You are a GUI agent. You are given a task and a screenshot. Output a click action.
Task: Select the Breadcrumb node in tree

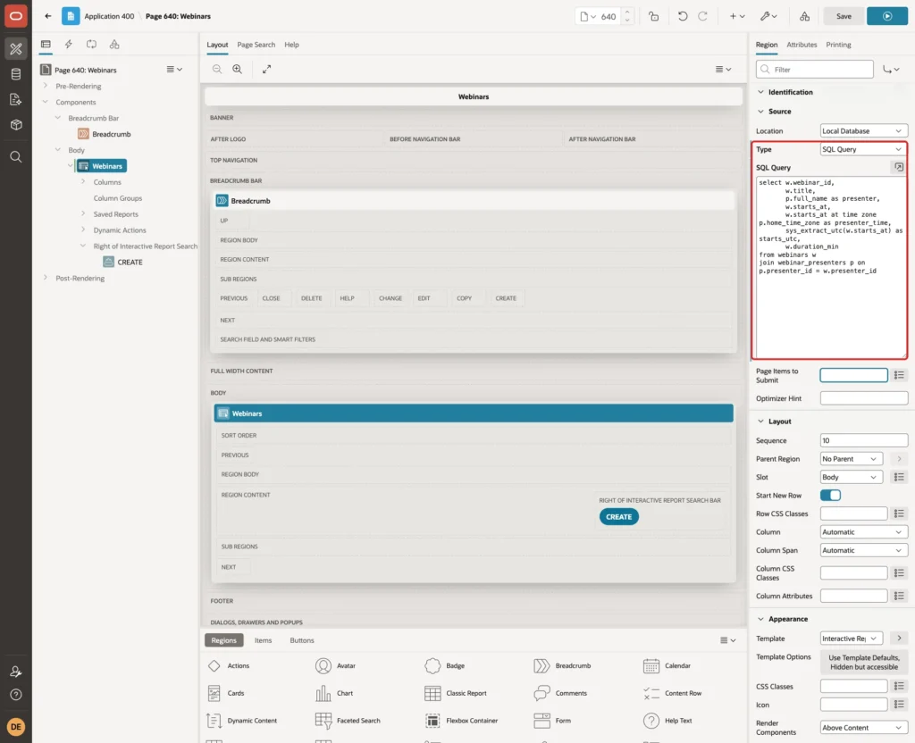tap(105, 134)
